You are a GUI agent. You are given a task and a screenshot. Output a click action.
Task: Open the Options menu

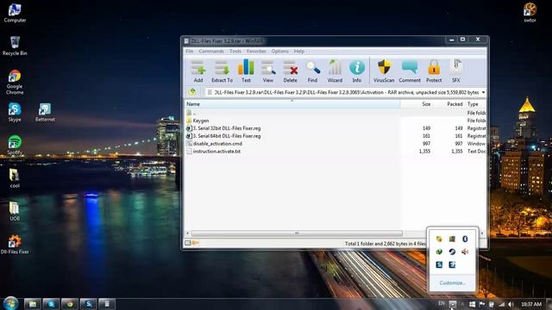pos(279,51)
